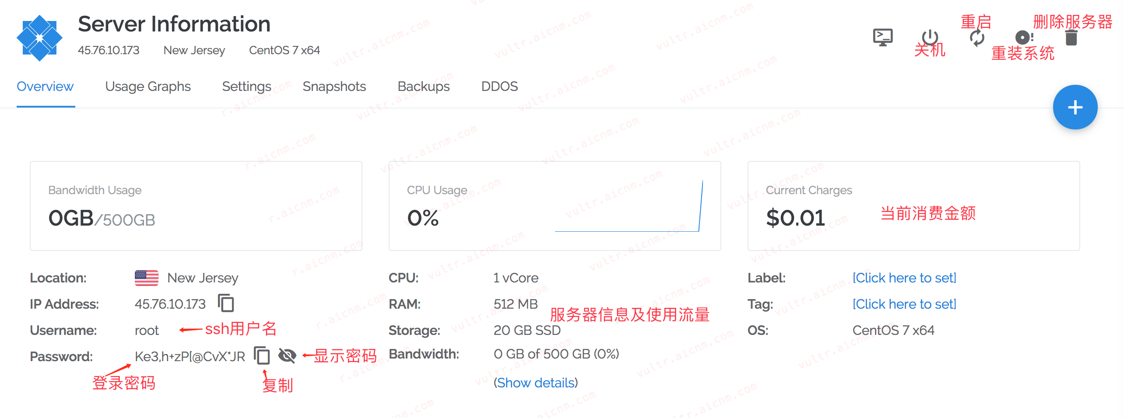Copy the IP address to clipboard
This screenshot has height=418, width=1124.
[226, 303]
